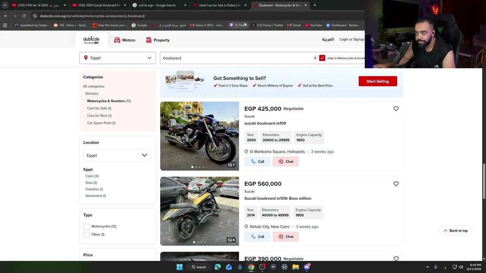
Task: Switch to the Property tab
Action: [x=158, y=40]
